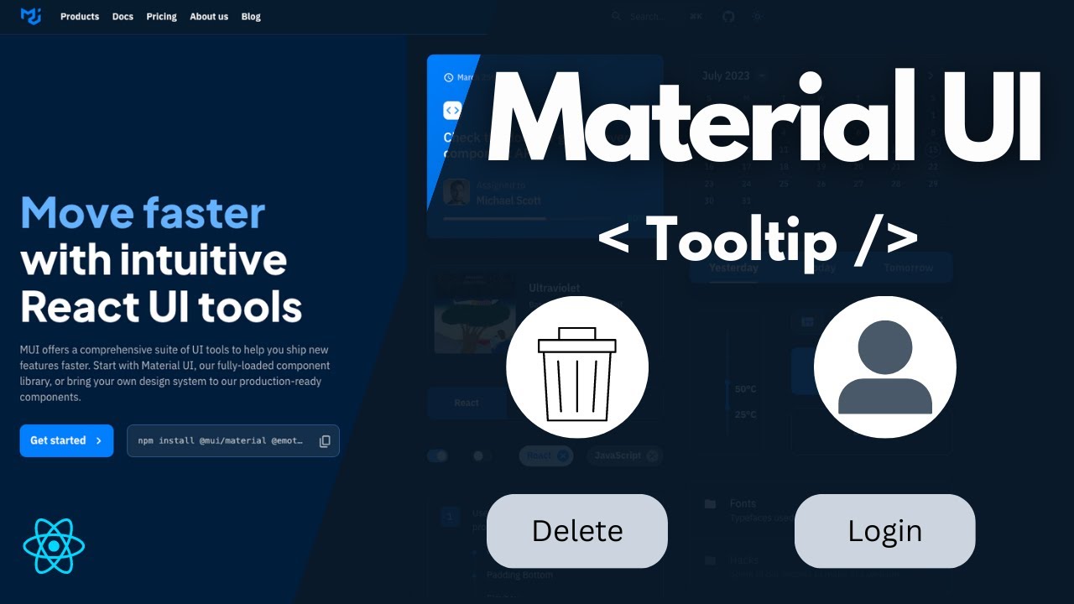Remove the JavaScript chip via its x
This screenshot has height=604, width=1074.
pyautogui.click(x=653, y=456)
